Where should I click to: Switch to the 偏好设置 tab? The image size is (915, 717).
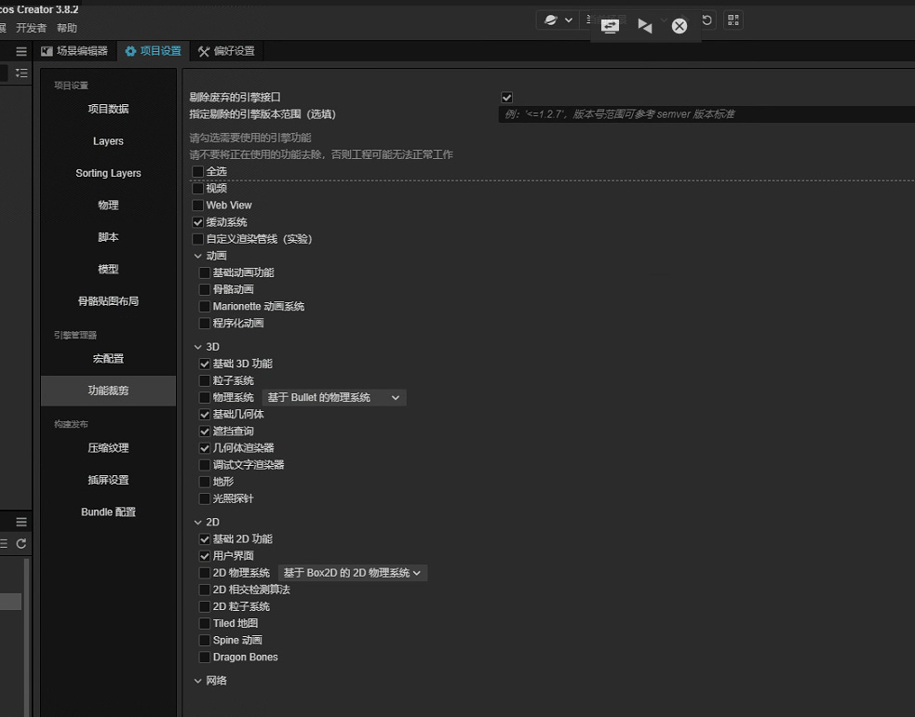tap(226, 51)
